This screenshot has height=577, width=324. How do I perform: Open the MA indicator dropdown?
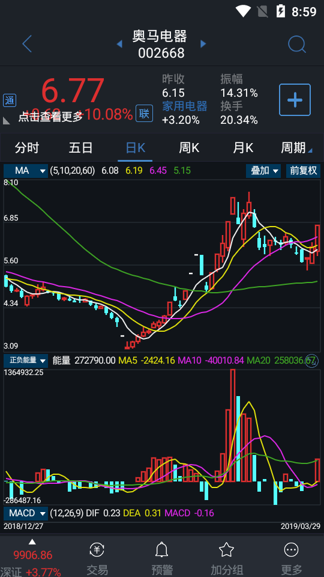tap(26, 171)
